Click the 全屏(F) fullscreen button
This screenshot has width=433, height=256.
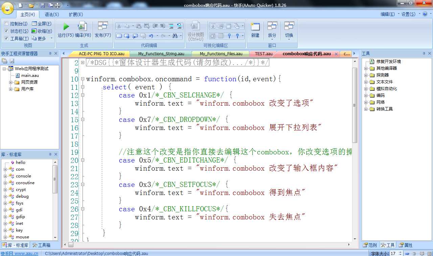(42, 24)
